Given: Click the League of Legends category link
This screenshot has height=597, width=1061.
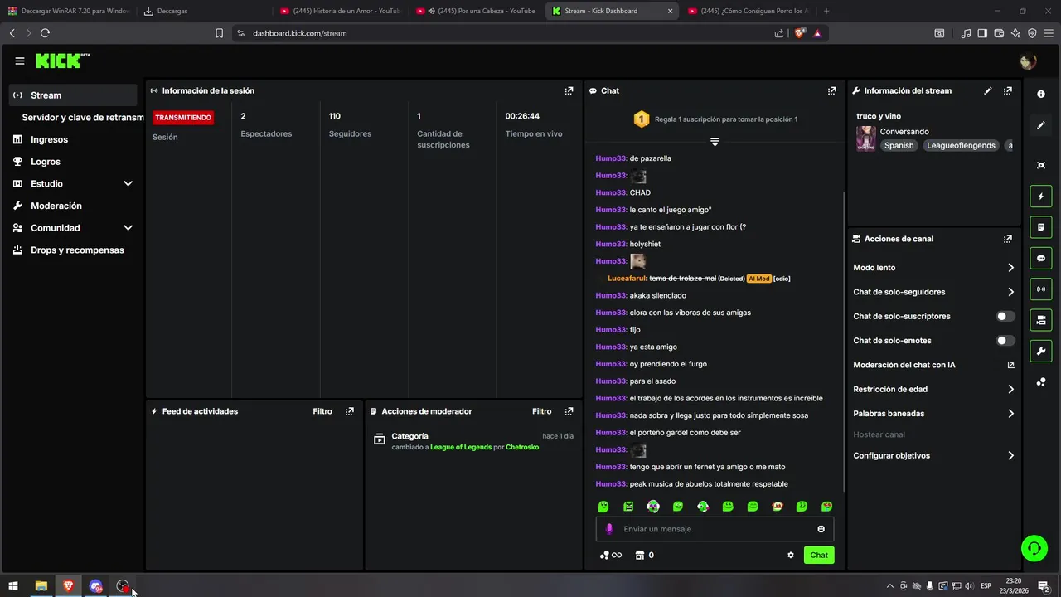Looking at the screenshot, I should [461, 448].
